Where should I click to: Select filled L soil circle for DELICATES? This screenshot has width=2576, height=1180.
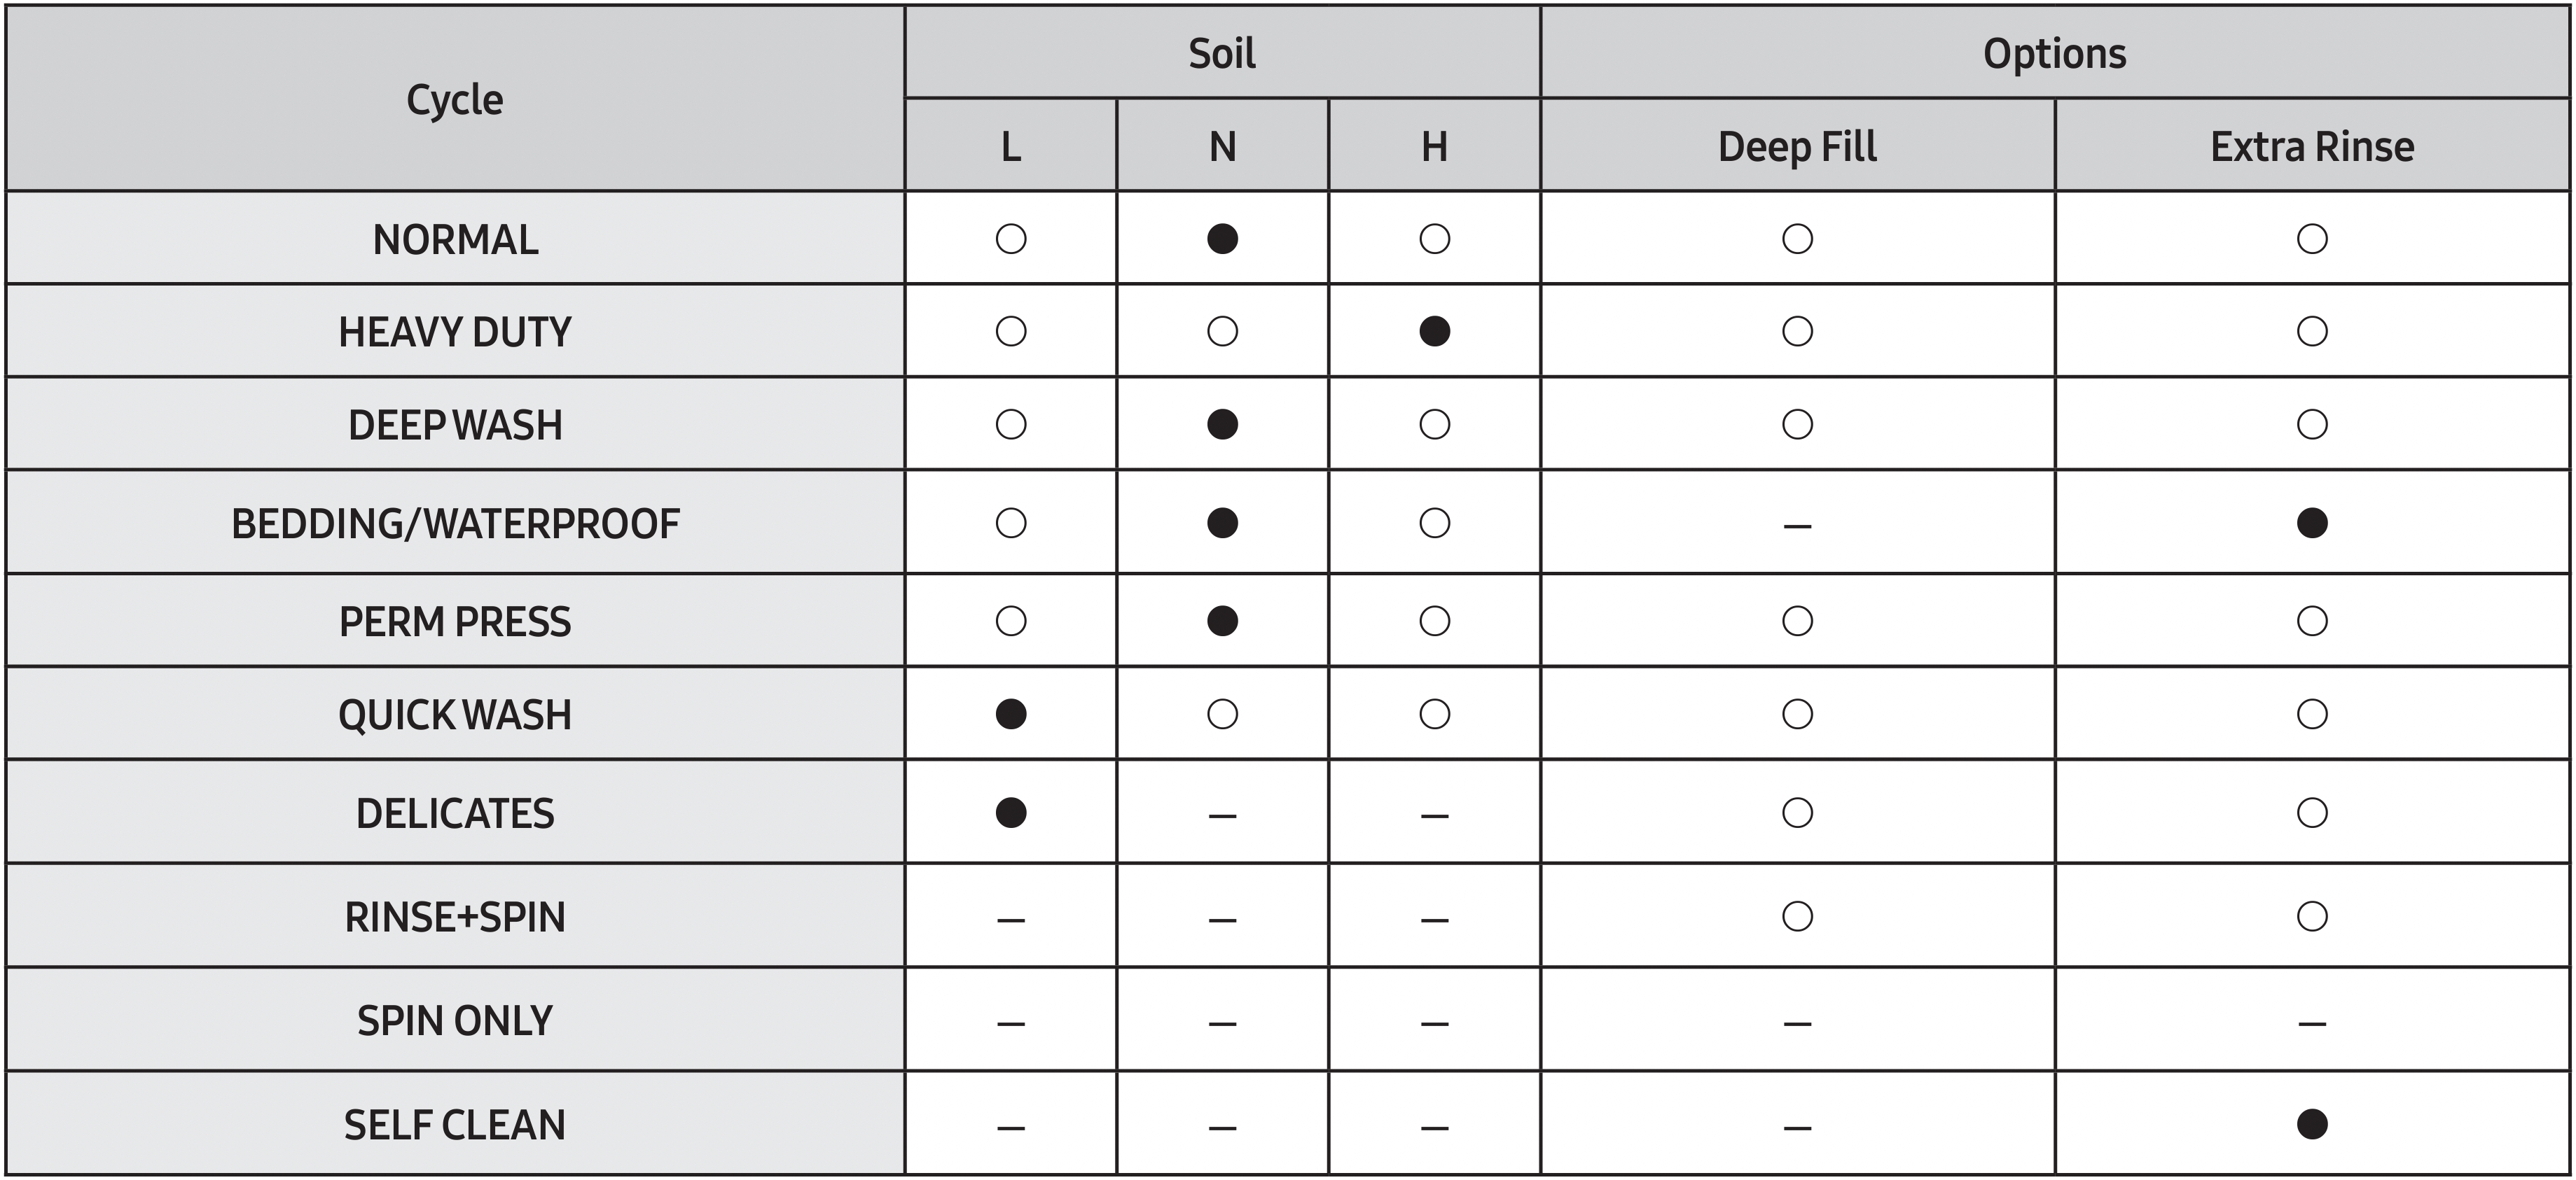1011,813
